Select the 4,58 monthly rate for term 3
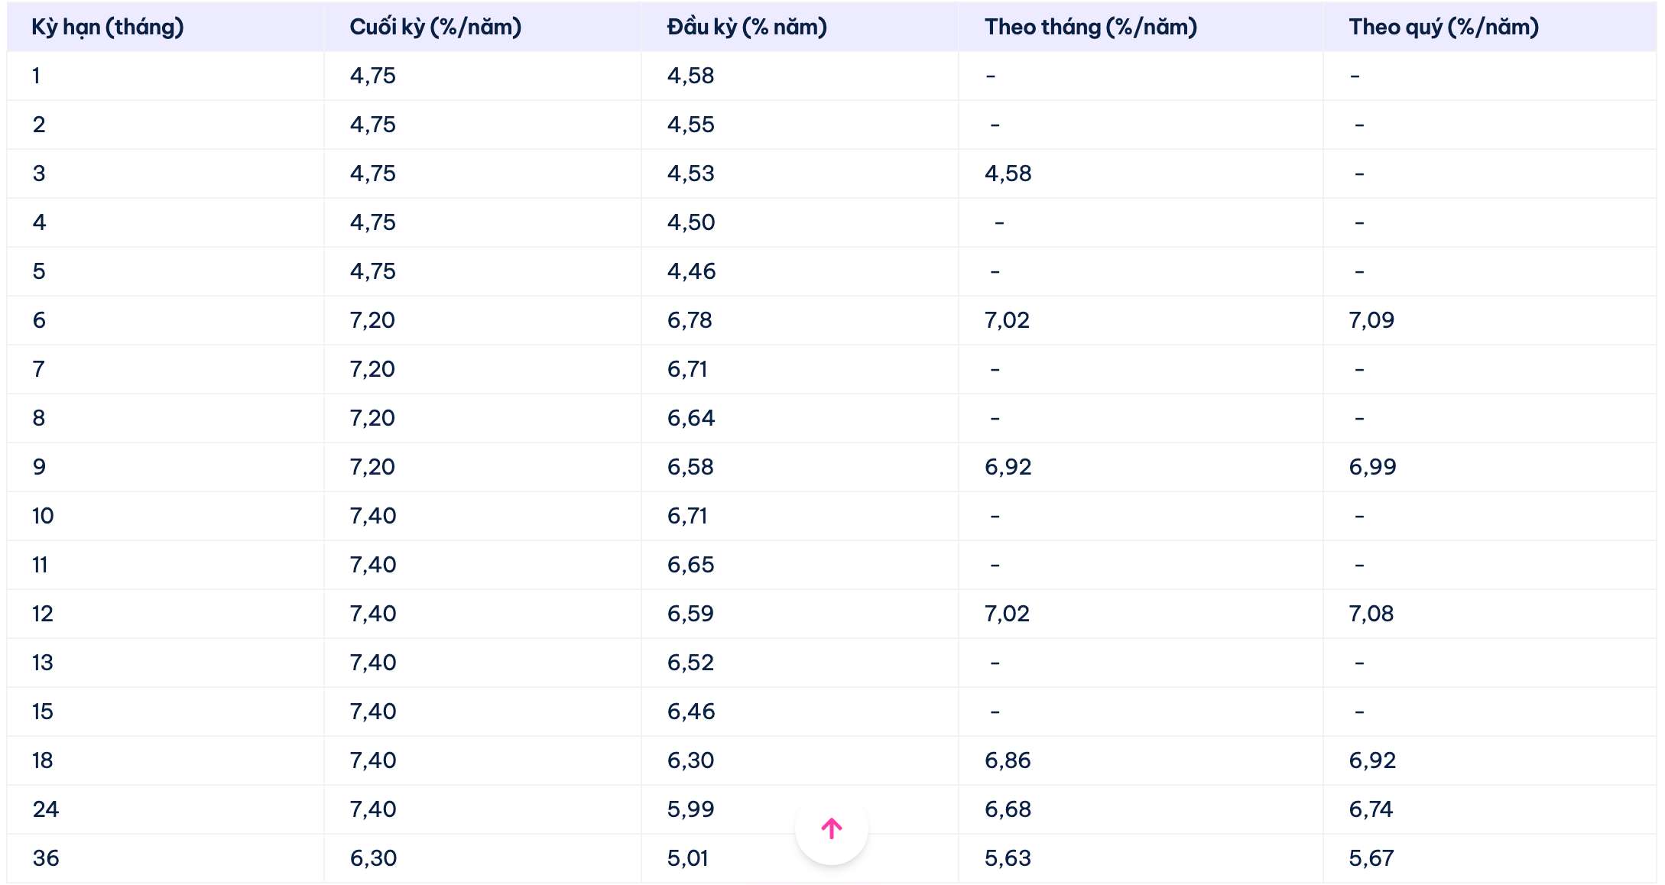1665x885 pixels. click(x=1008, y=173)
